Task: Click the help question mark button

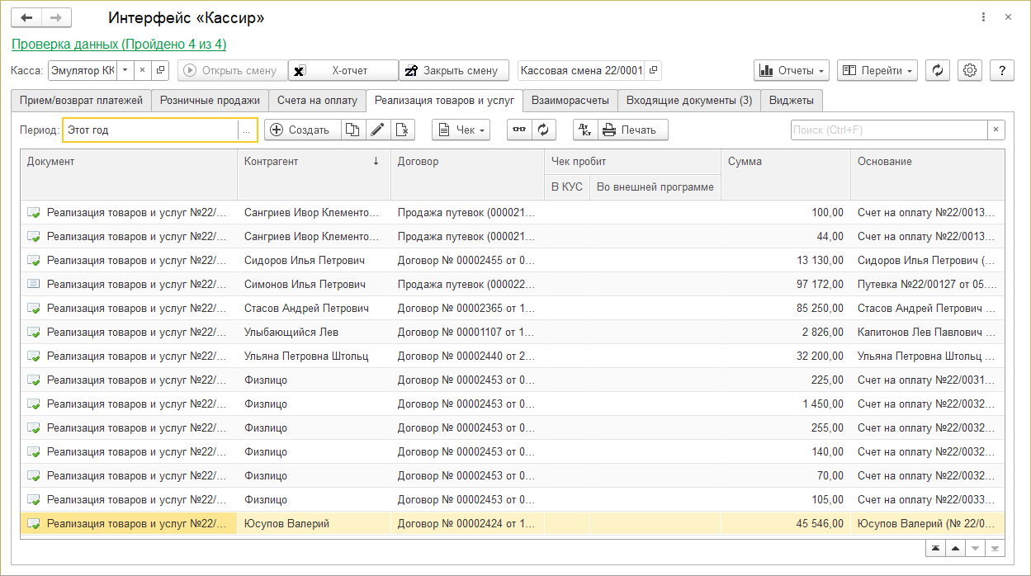Action: [x=1001, y=70]
